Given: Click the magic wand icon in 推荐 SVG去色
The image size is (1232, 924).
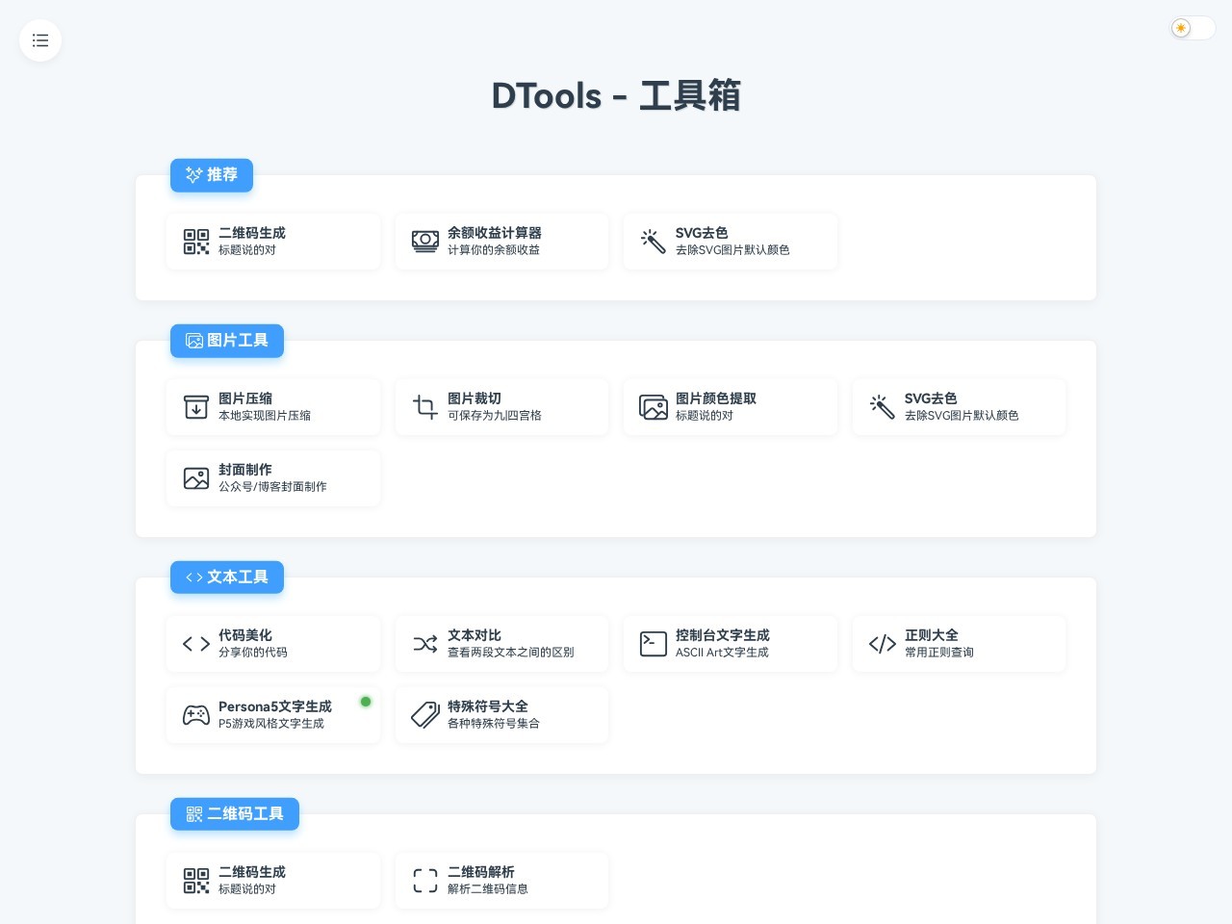Looking at the screenshot, I should click(654, 242).
